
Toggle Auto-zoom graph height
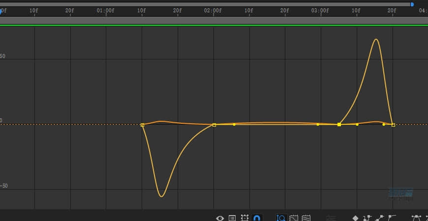(x=282, y=218)
